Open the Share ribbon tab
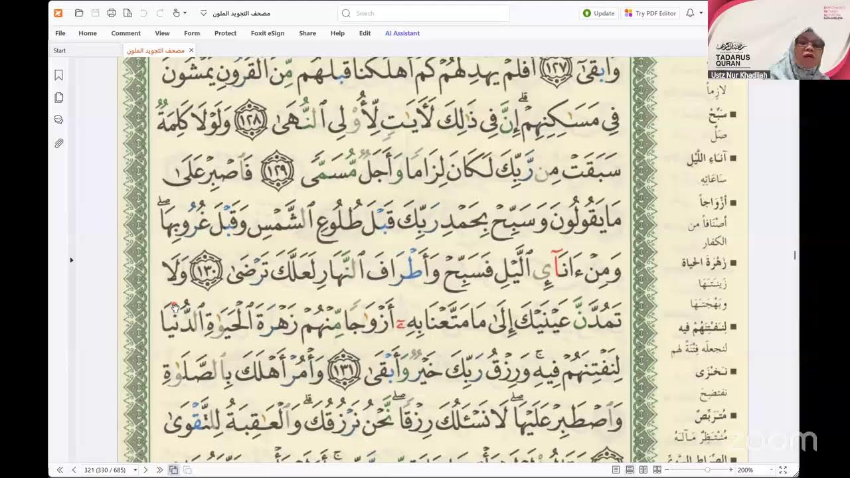 point(307,33)
